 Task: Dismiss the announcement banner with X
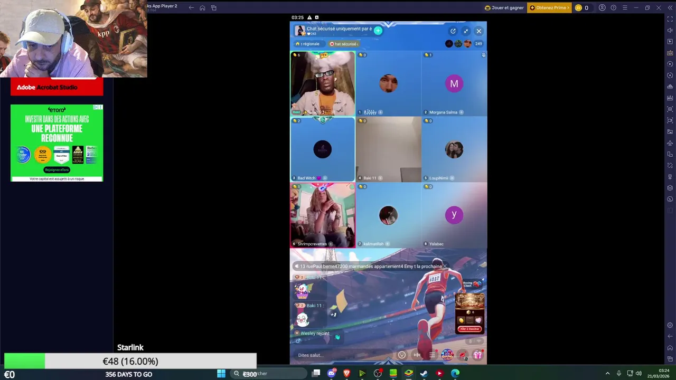click(445, 267)
